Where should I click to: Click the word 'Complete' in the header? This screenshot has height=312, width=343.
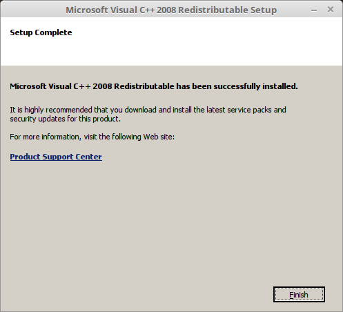53,32
